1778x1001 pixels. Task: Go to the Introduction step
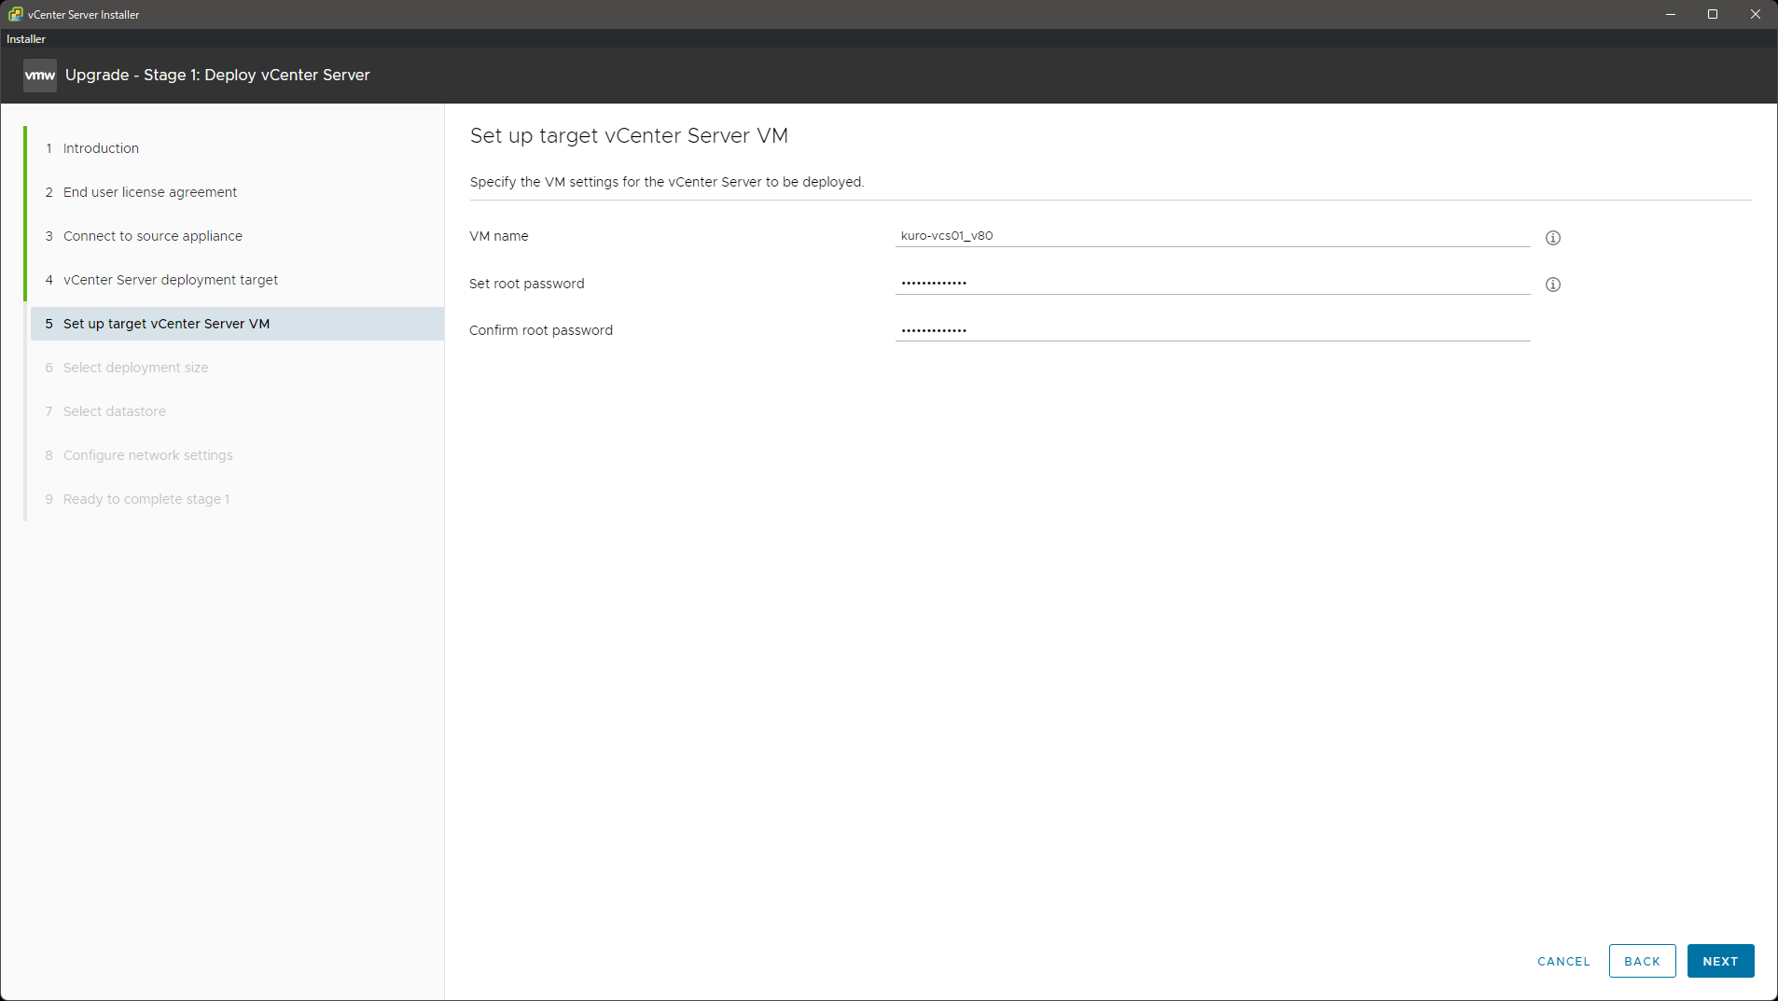101,148
